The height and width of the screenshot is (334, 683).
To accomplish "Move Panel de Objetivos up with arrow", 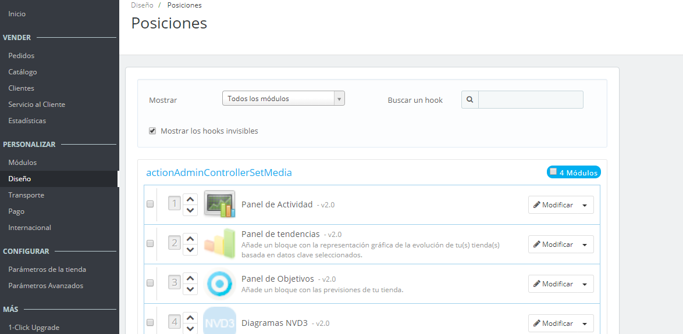I will pyautogui.click(x=190, y=278).
